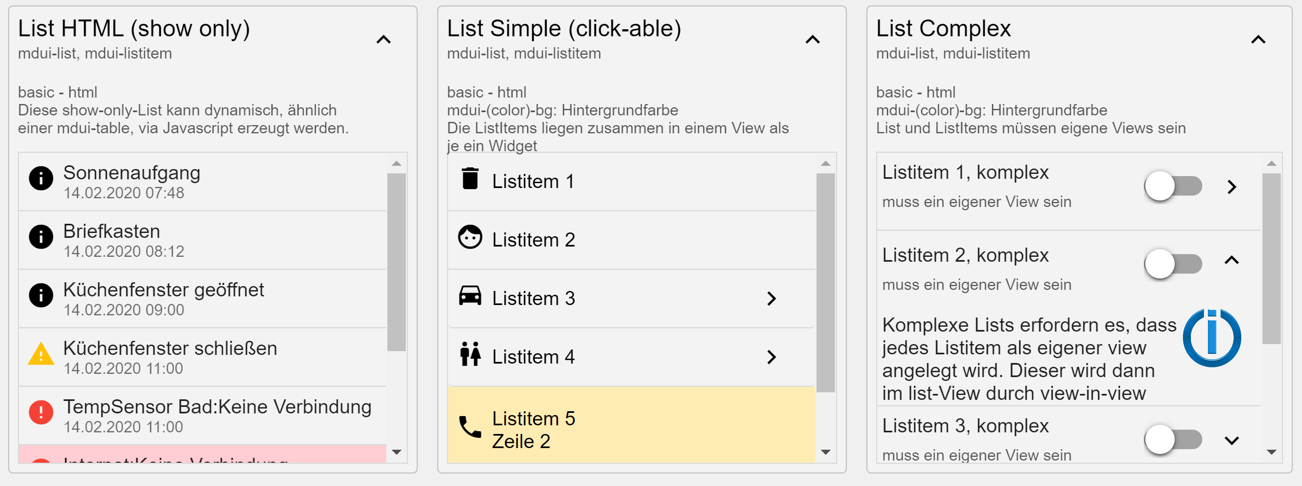Image resolution: width=1302 pixels, height=486 pixels.
Task: Toggle the switch for Listitem 2, komplex
Action: pyautogui.click(x=1174, y=264)
